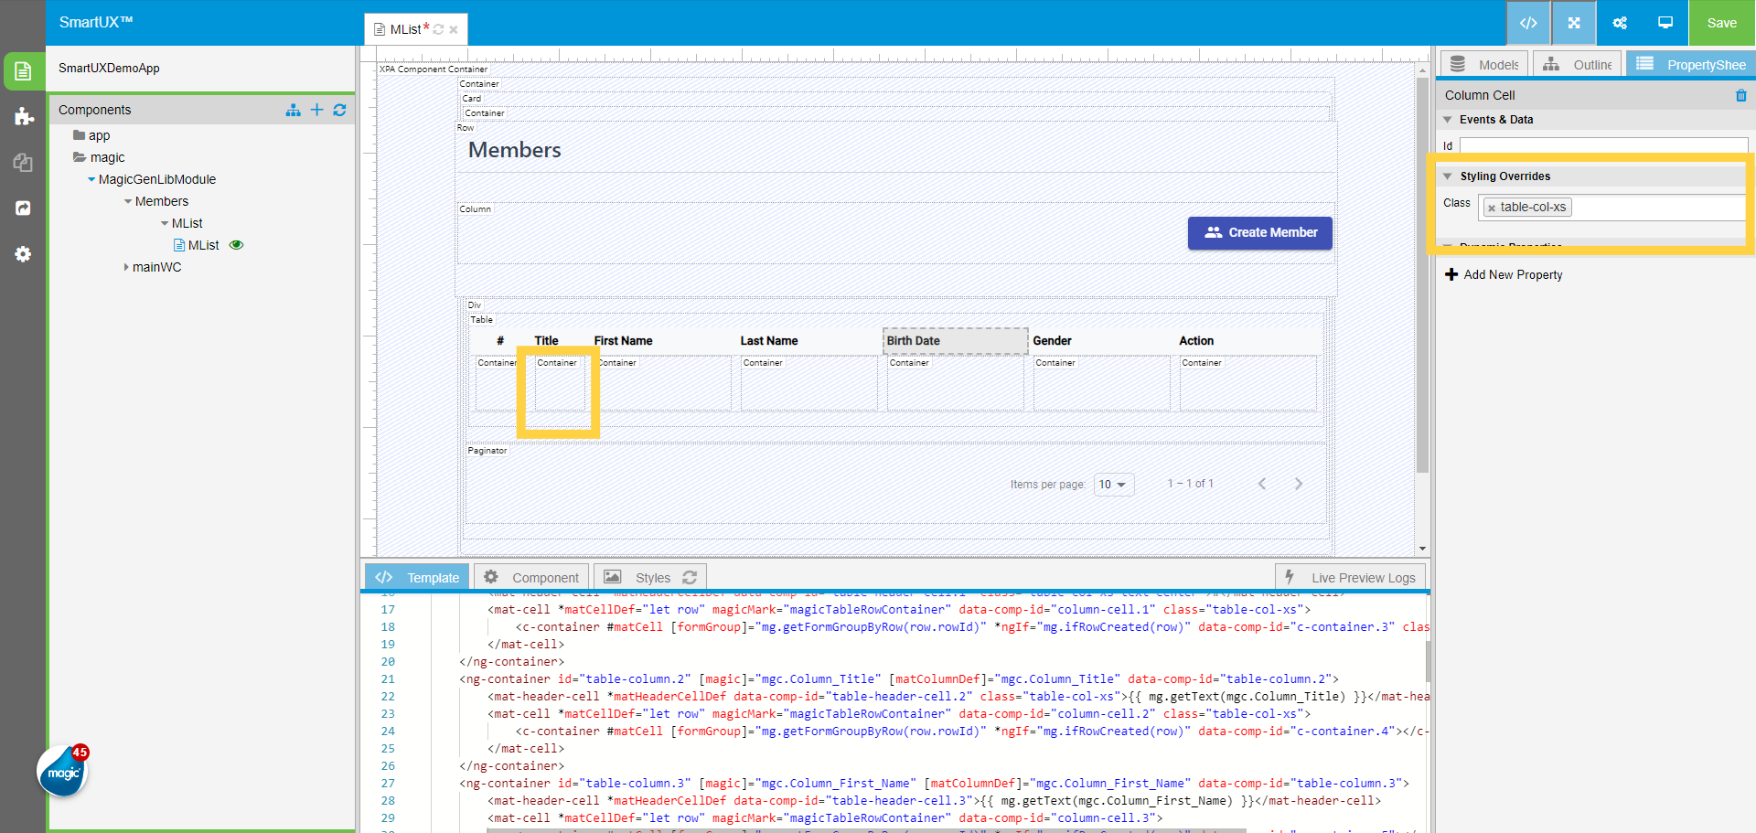Click the expand fullscreen icon in top toolbar
Screen dimensions: 1756x833
point(1573,23)
